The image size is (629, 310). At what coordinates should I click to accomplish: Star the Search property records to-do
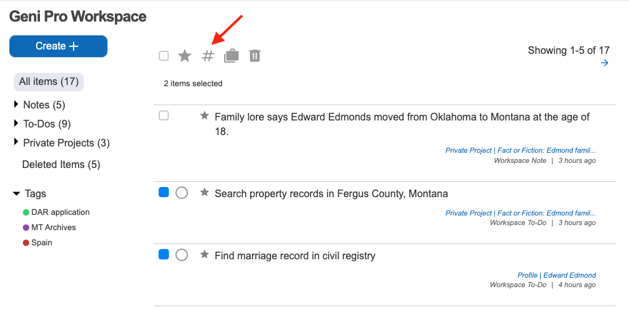tap(204, 192)
